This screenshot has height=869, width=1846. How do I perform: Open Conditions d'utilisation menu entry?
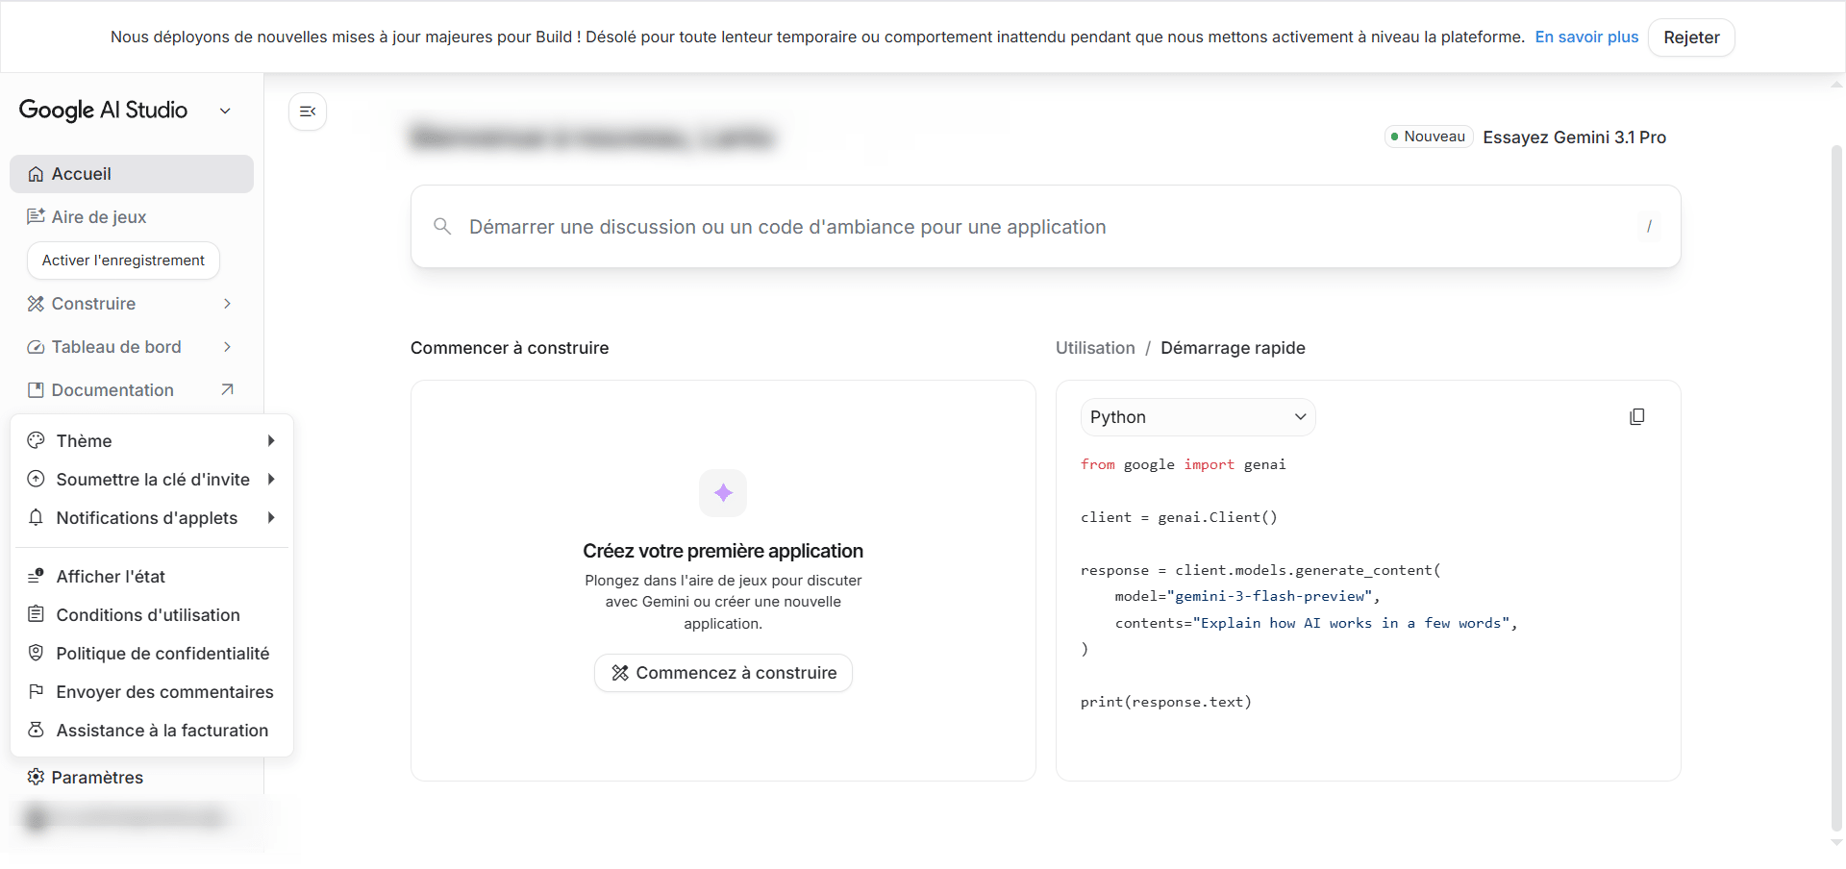pyautogui.click(x=147, y=615)
